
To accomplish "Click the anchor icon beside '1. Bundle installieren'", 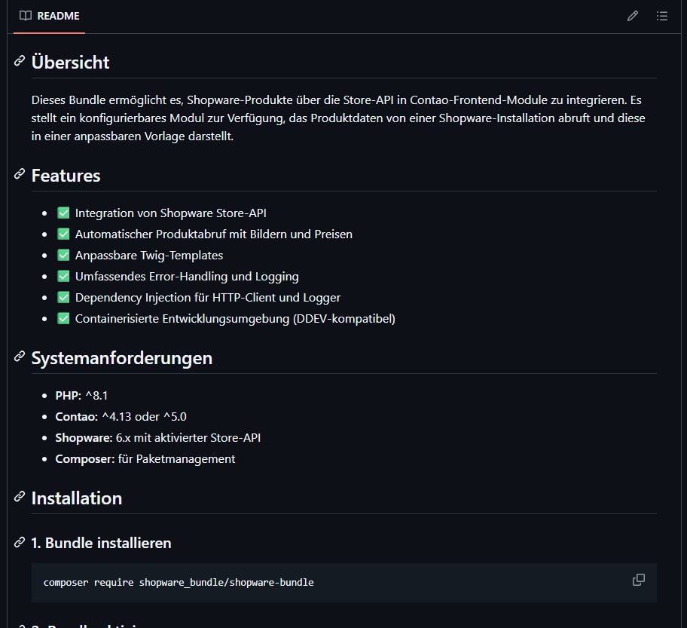I will (18, 543).
